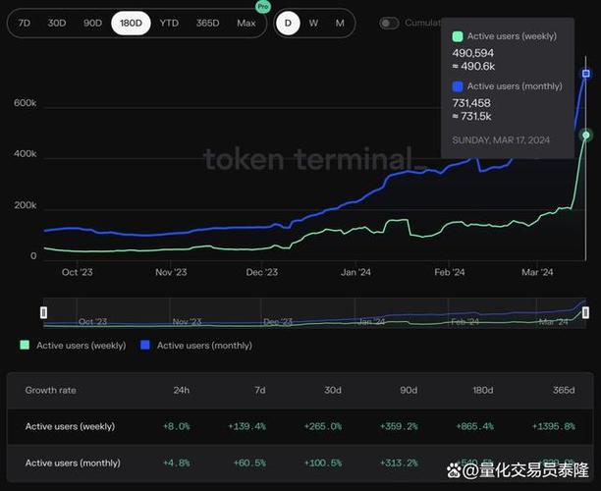Image resolution: width=601 pixels, height=491 pixels.
Task: Click the +4.8% monthly 24h value
Action: pyautogui.click(x=177, y=464)
